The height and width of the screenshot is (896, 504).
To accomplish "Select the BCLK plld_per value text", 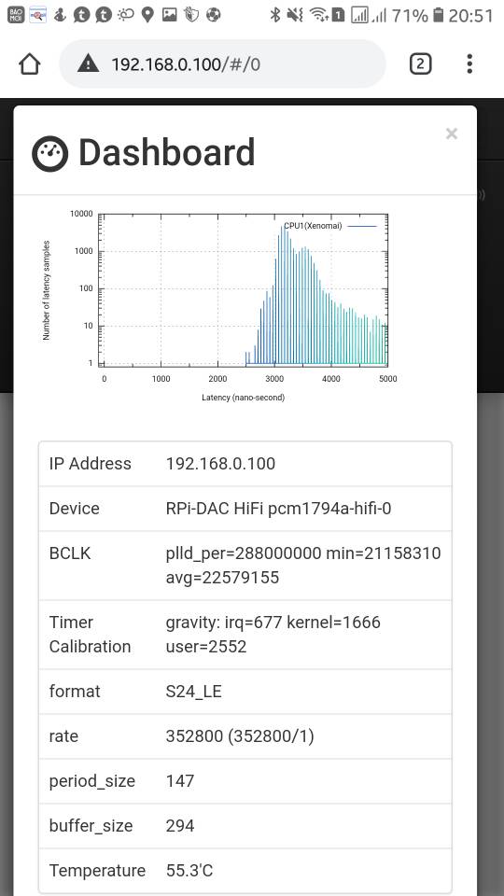I will [x=303, y=566].
